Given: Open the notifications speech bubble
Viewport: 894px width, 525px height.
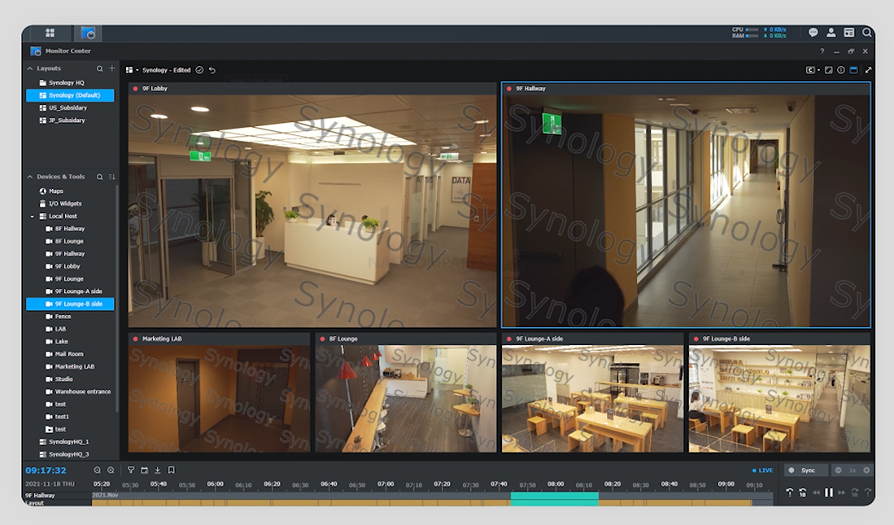Looking at the screenshot, I should coord(813,33).
